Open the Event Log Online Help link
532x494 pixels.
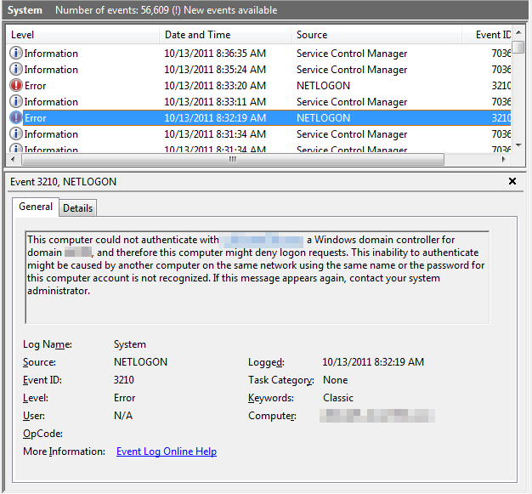[x=167, y=451]
